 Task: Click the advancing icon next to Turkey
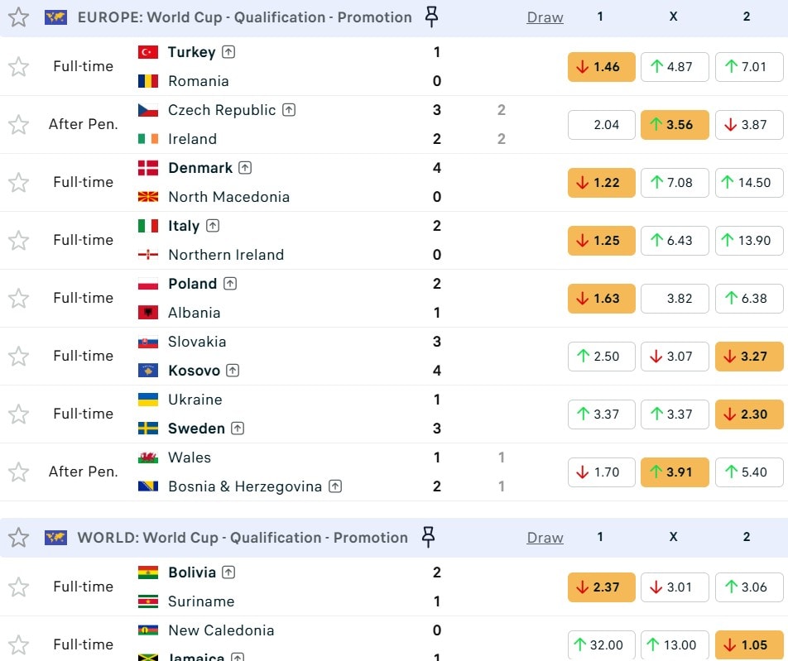(x=228, y=52)
